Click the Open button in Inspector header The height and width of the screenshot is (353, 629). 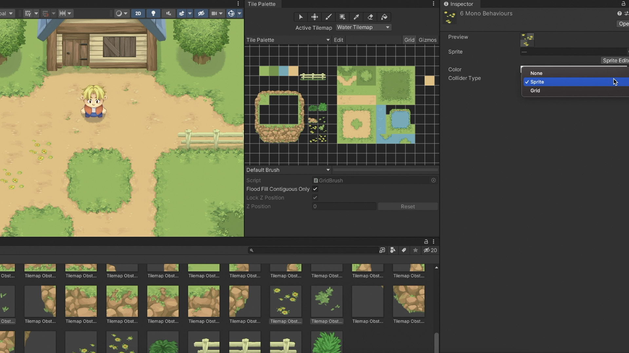(x=623, y=24)
